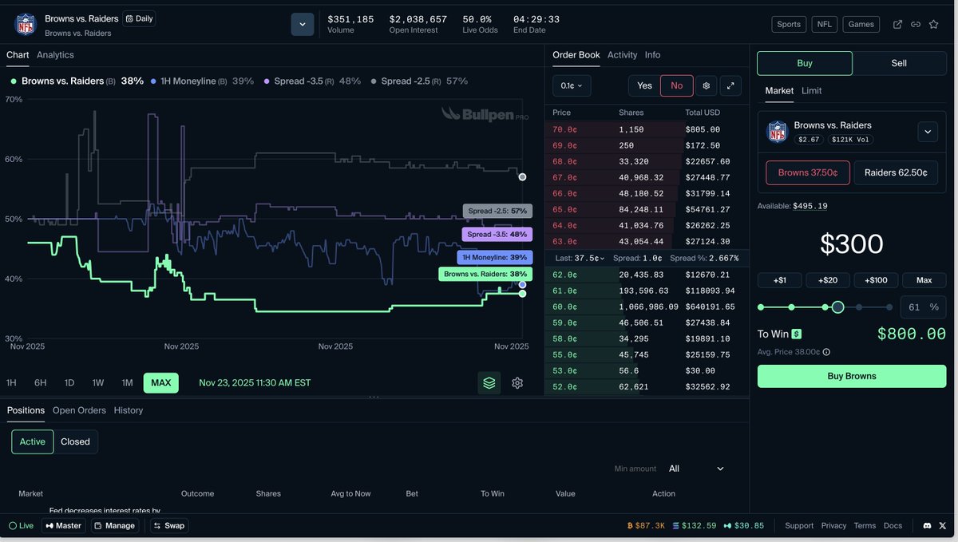Click the Daily calendar badge
The image size is (958, 542).
pos(139,18)
